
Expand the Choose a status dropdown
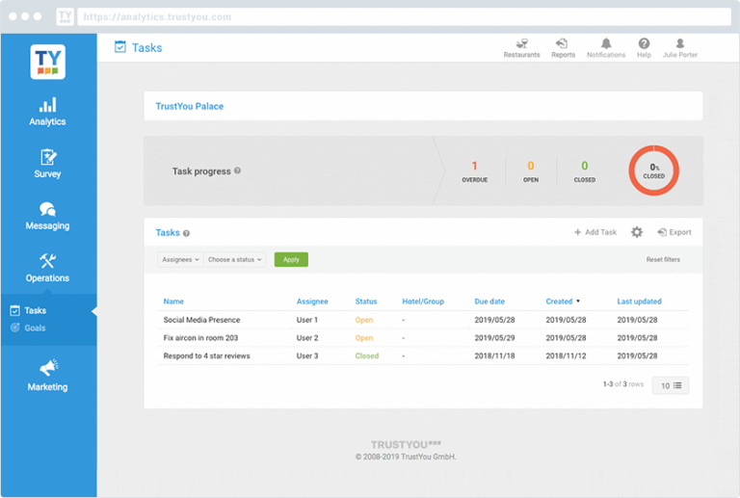pos(234,259)
